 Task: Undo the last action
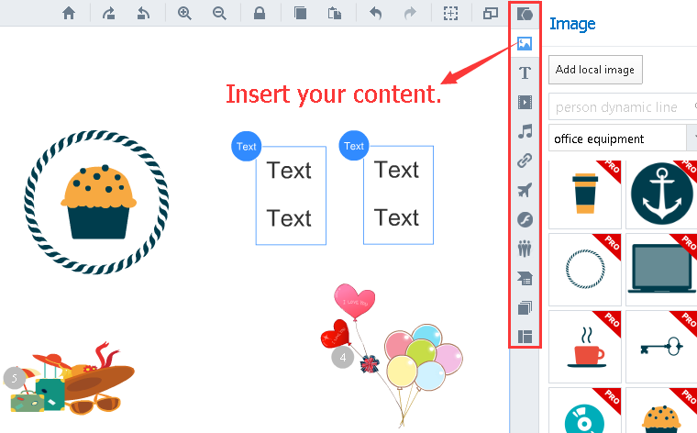376,14
